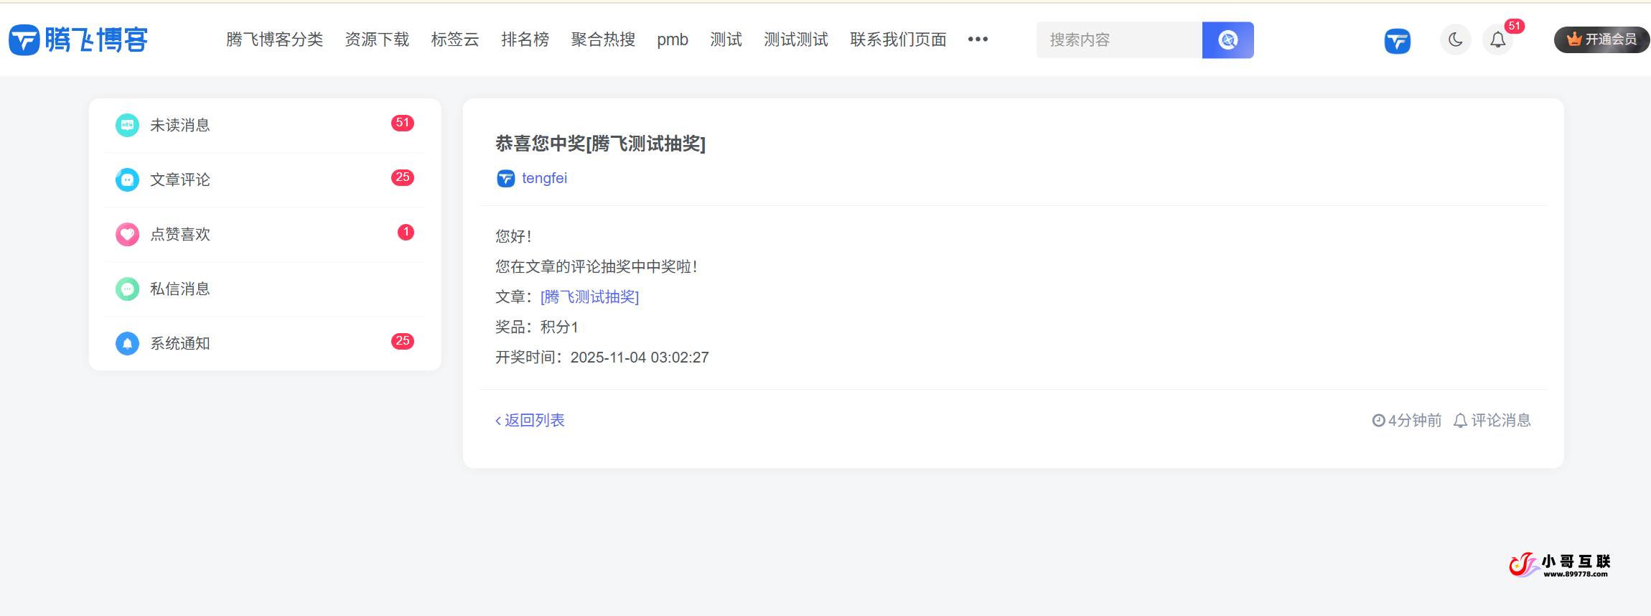Open notifications bell icon
1651x616 pixels.
pos(1498,39)
